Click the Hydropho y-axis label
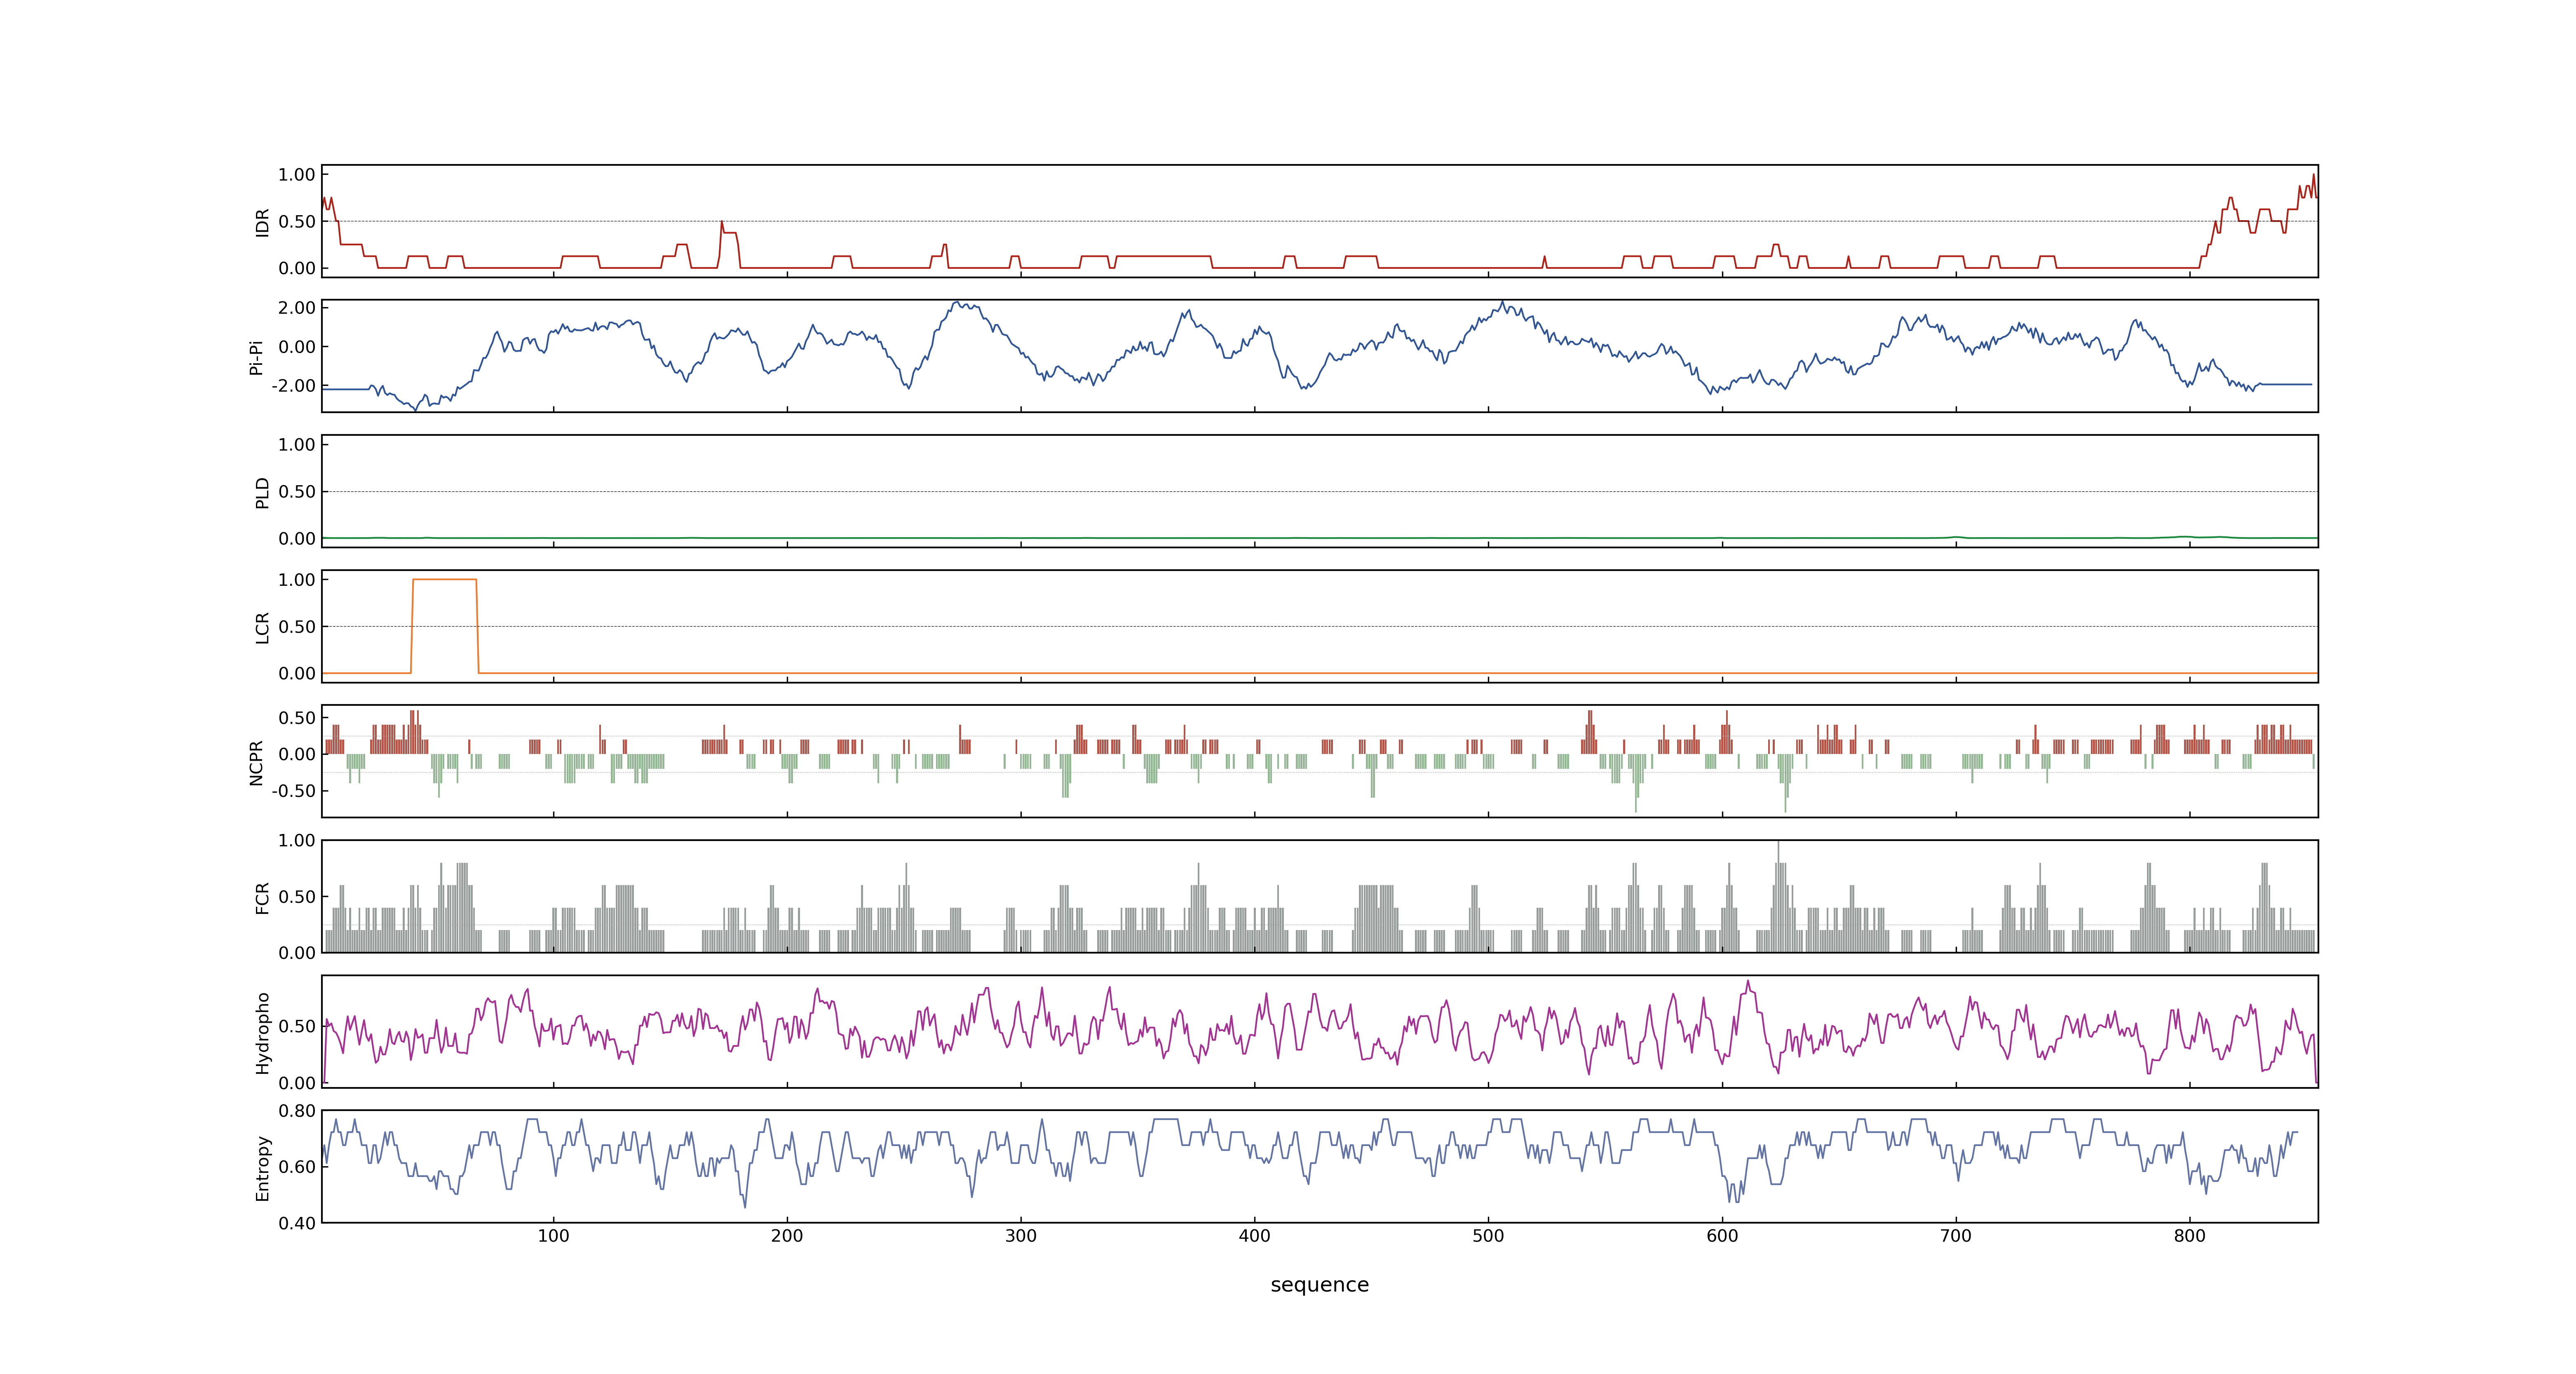2576x1374 pixels. [x=262, y=1033]
